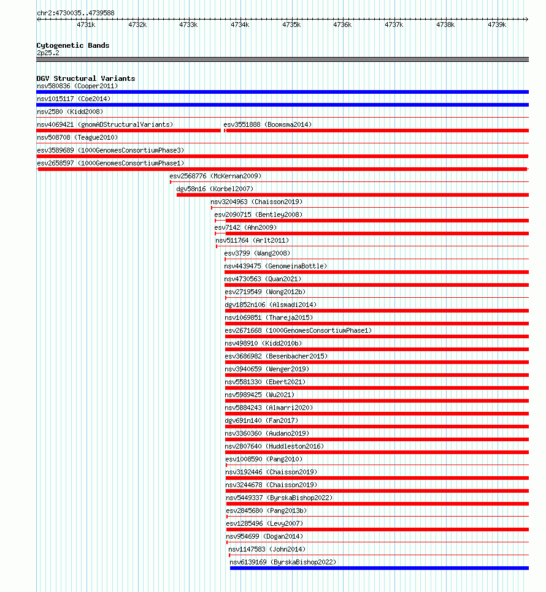Click esv2568776 (McKernan2009) label
The width and height of the screenshot is (546, 592).
215,176
